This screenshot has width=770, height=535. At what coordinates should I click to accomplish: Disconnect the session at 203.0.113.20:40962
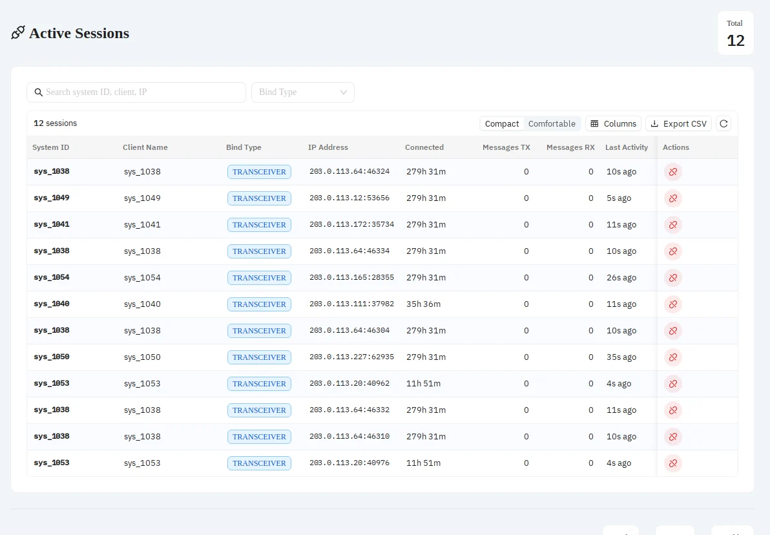(672, 384)
